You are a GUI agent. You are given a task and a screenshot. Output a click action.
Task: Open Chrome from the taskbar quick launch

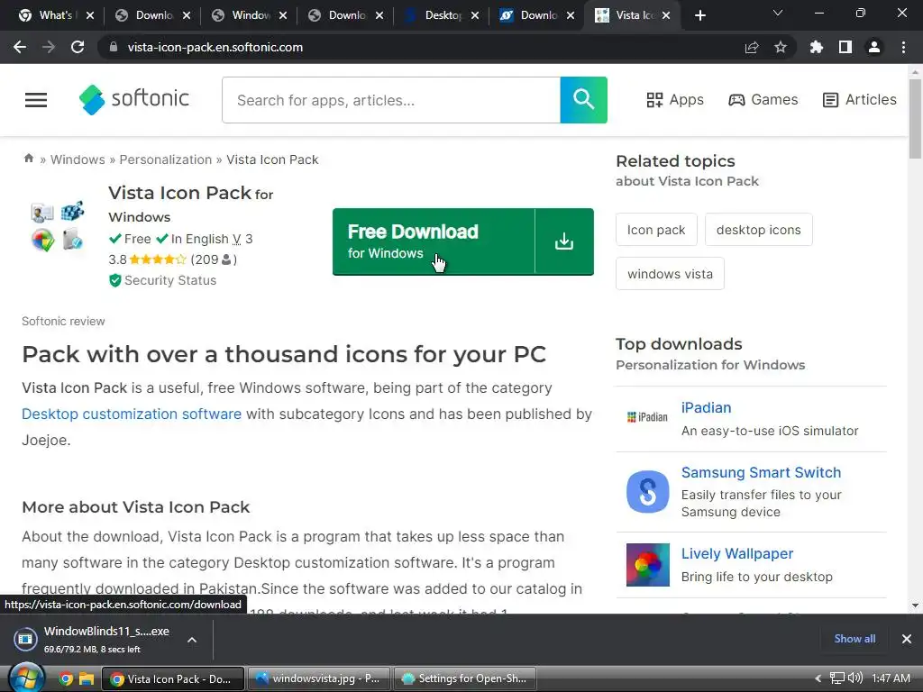66,679
